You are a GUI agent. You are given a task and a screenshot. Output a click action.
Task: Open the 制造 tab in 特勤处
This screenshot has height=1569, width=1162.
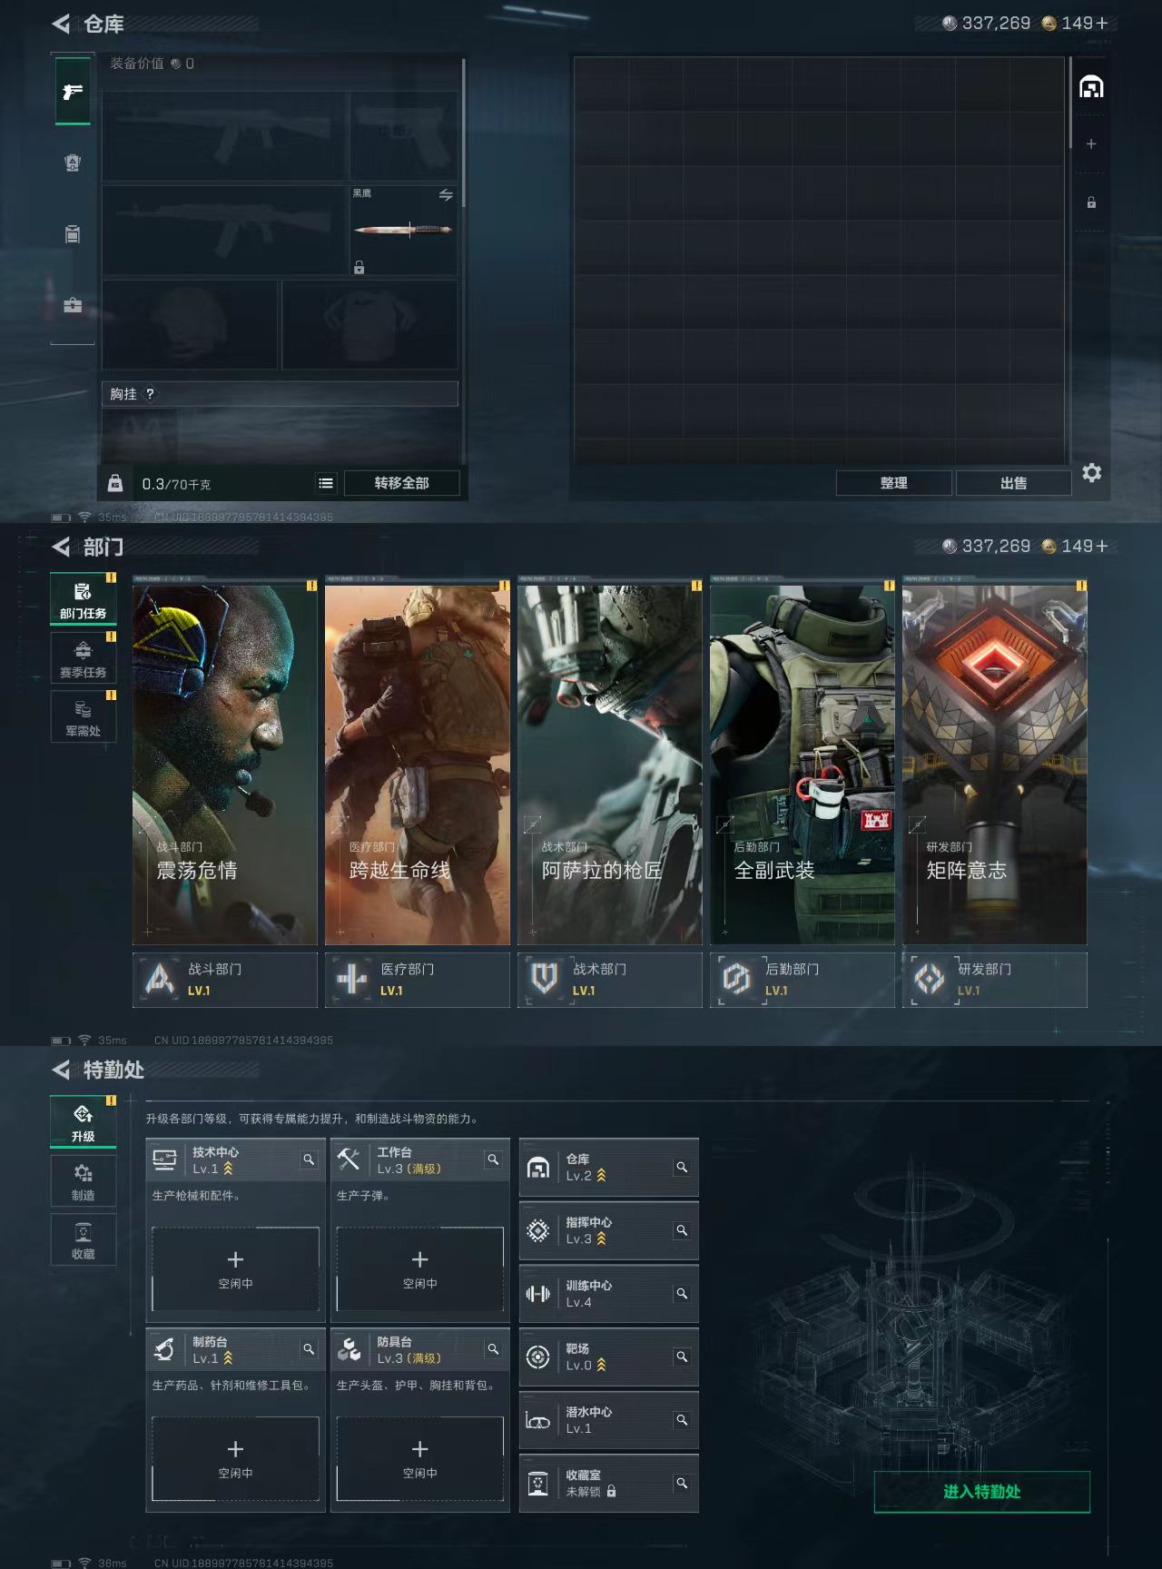(83, 1182)
